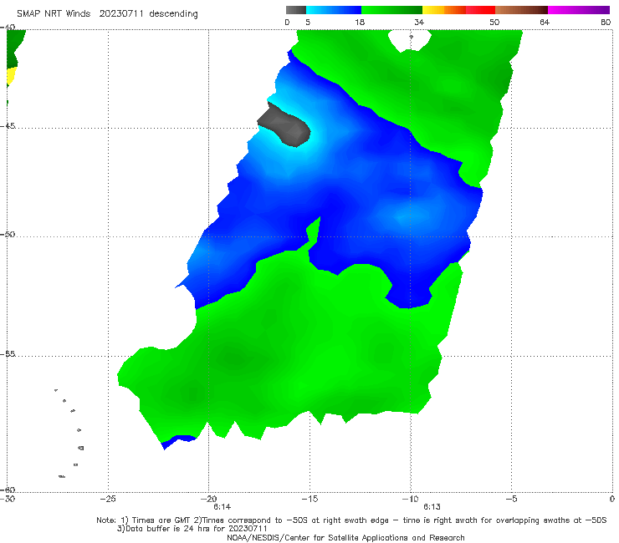Screen dimensions: 619x543
Task: Click the word "descending" in the title
Action: pyautogui.click(x=173, y=14)
